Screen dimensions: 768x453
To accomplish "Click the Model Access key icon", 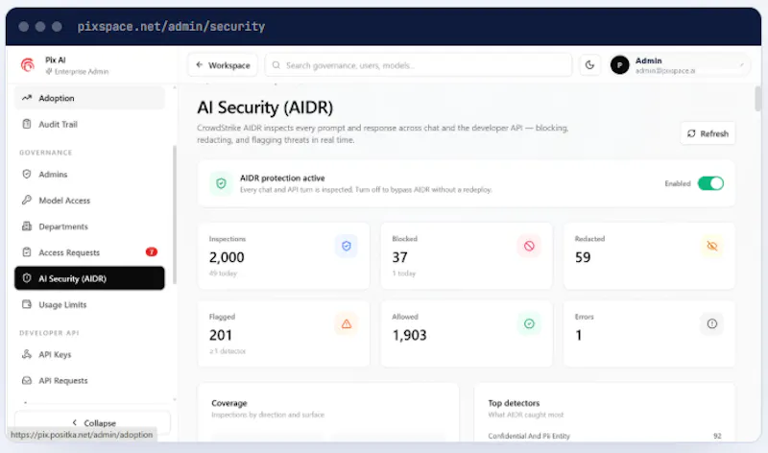I will pyautogui.click(x=27, y=200).
